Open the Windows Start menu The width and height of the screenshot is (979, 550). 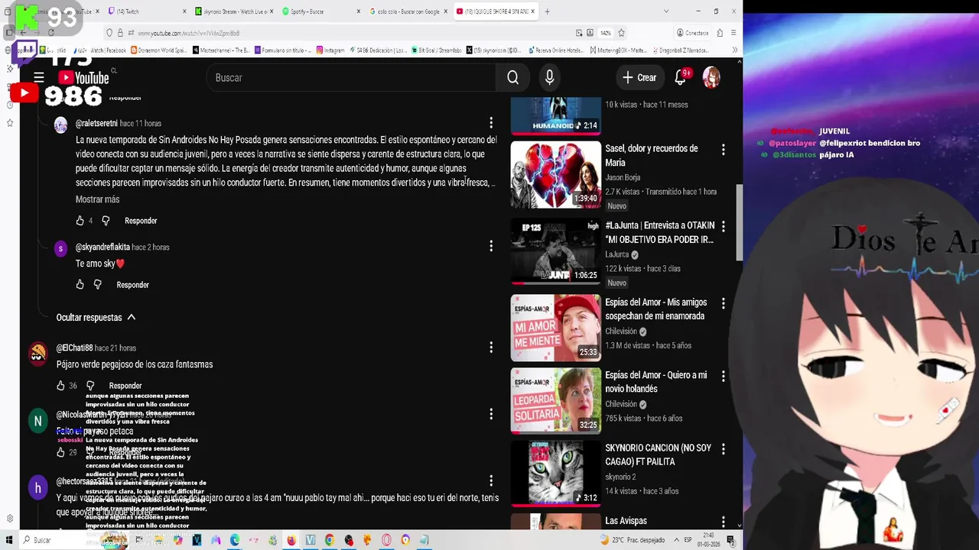pyautogui.click(x=10, y=540)
